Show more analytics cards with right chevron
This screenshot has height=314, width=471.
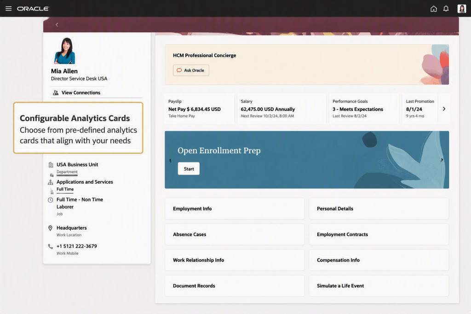click(444, 109)
